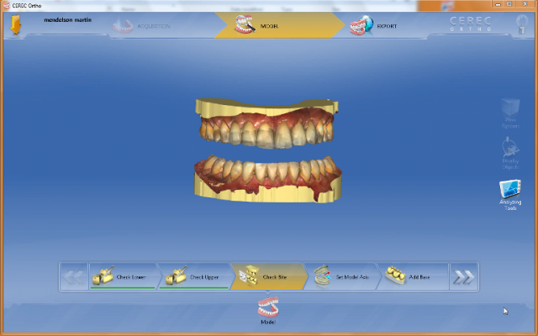
Task: Go back with the double left arrow button
Action: point(74,276)
